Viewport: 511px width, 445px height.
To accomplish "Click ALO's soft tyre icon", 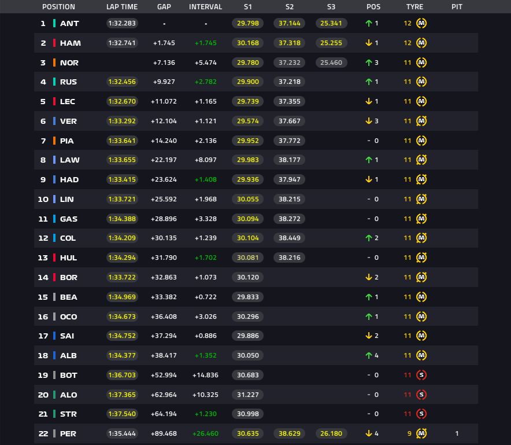I will (421, 395).
